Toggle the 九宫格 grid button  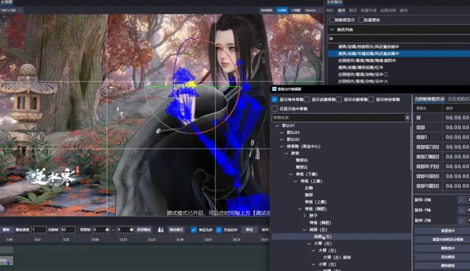(282, 10)
